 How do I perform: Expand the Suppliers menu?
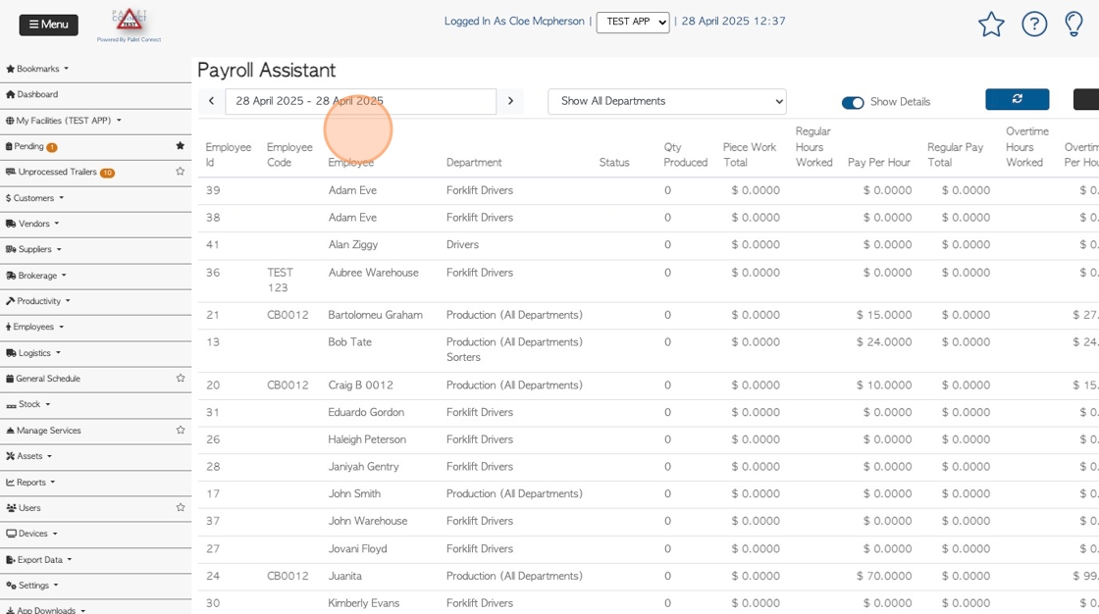pyautogui.click(x=33, y=249)
